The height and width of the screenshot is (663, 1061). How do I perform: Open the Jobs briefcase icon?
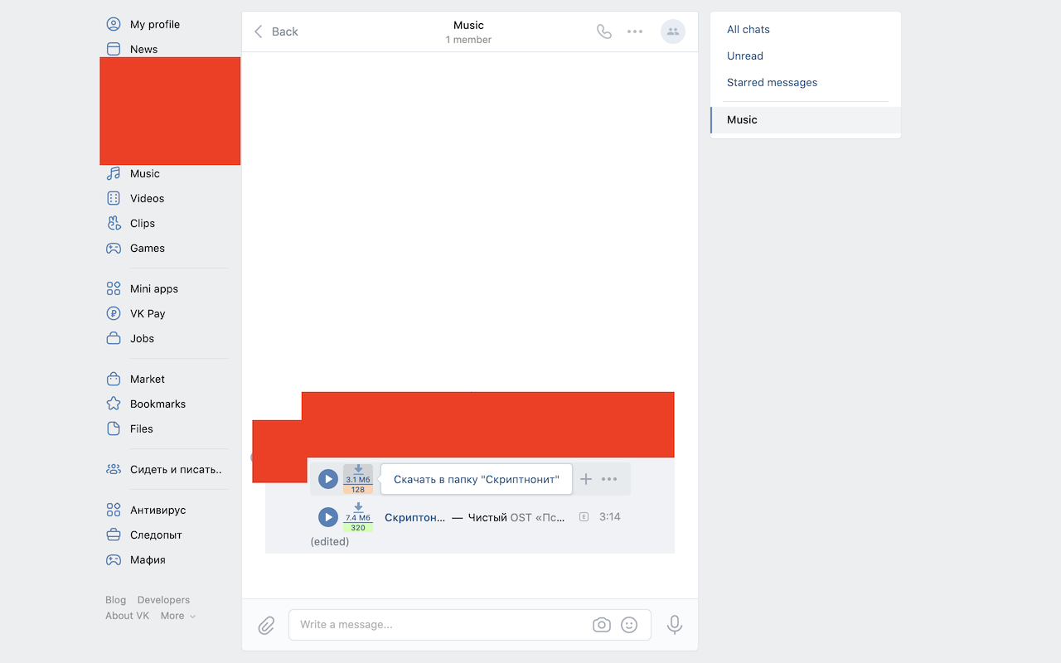(114, 338)
